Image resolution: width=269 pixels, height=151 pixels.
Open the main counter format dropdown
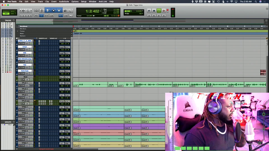[100, 11]
